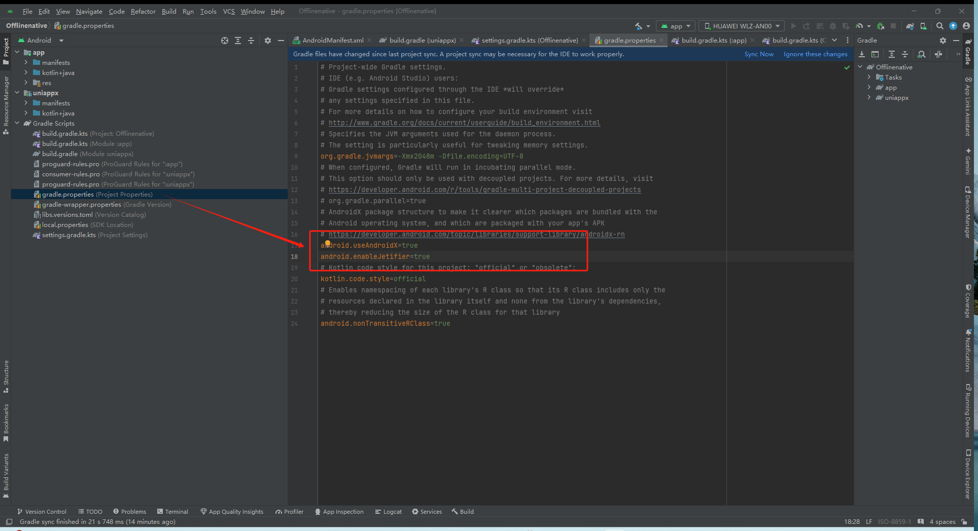The image size is (978, 531).
Task: Click Ignore these changes link
Action: pos(815,54)
